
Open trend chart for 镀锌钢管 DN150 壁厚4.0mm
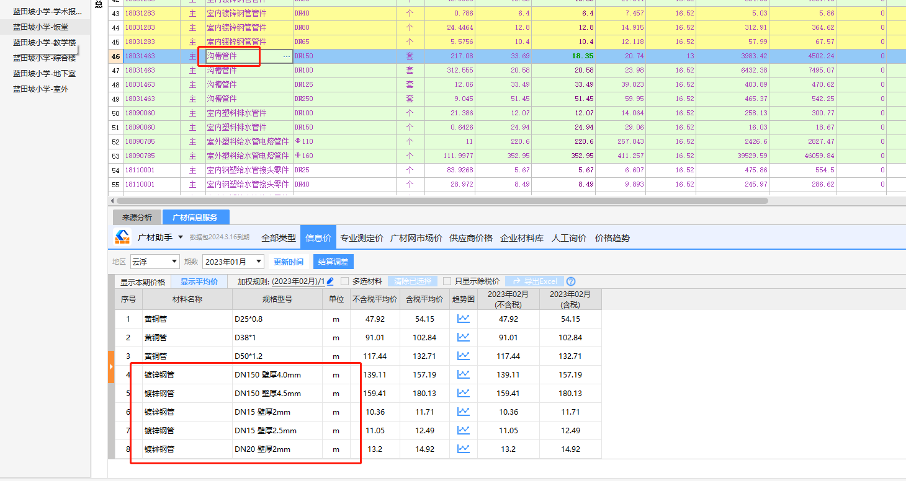[464, 374]
